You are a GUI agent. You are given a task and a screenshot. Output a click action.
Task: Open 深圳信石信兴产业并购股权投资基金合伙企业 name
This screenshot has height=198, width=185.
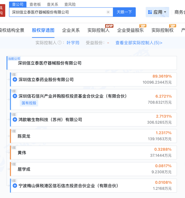(73, 96)
